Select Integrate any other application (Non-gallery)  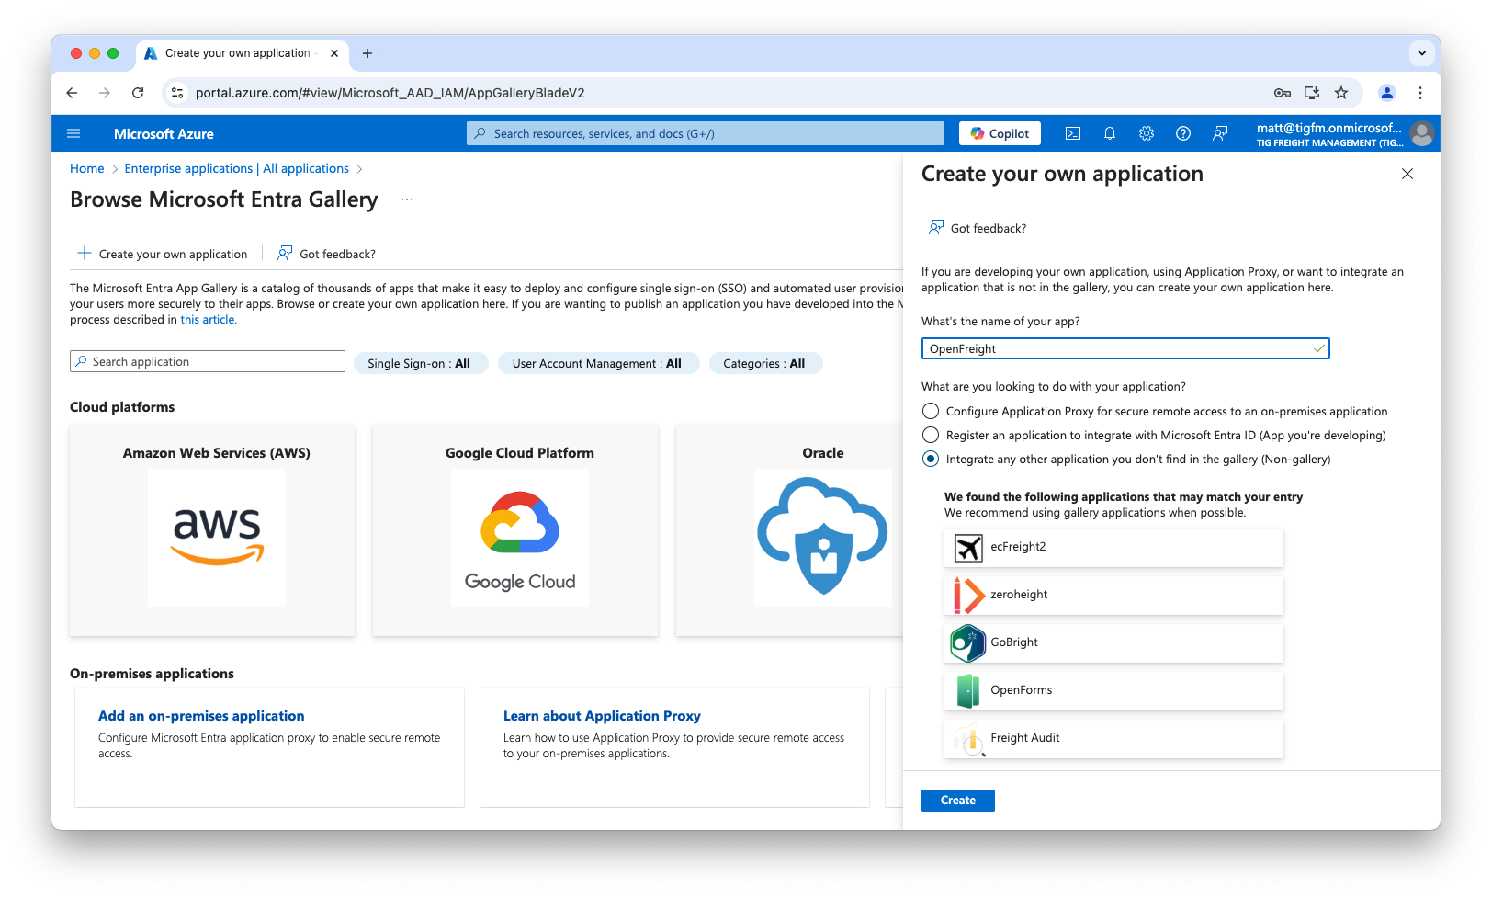click(931, 459)
